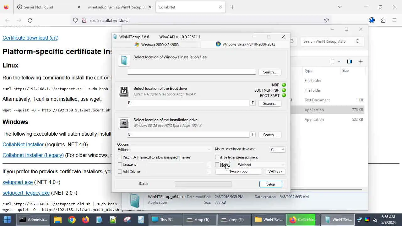Screen dimensions: 402x226
Task: Open the CollabNet Installer link
Action: (23, 145)
